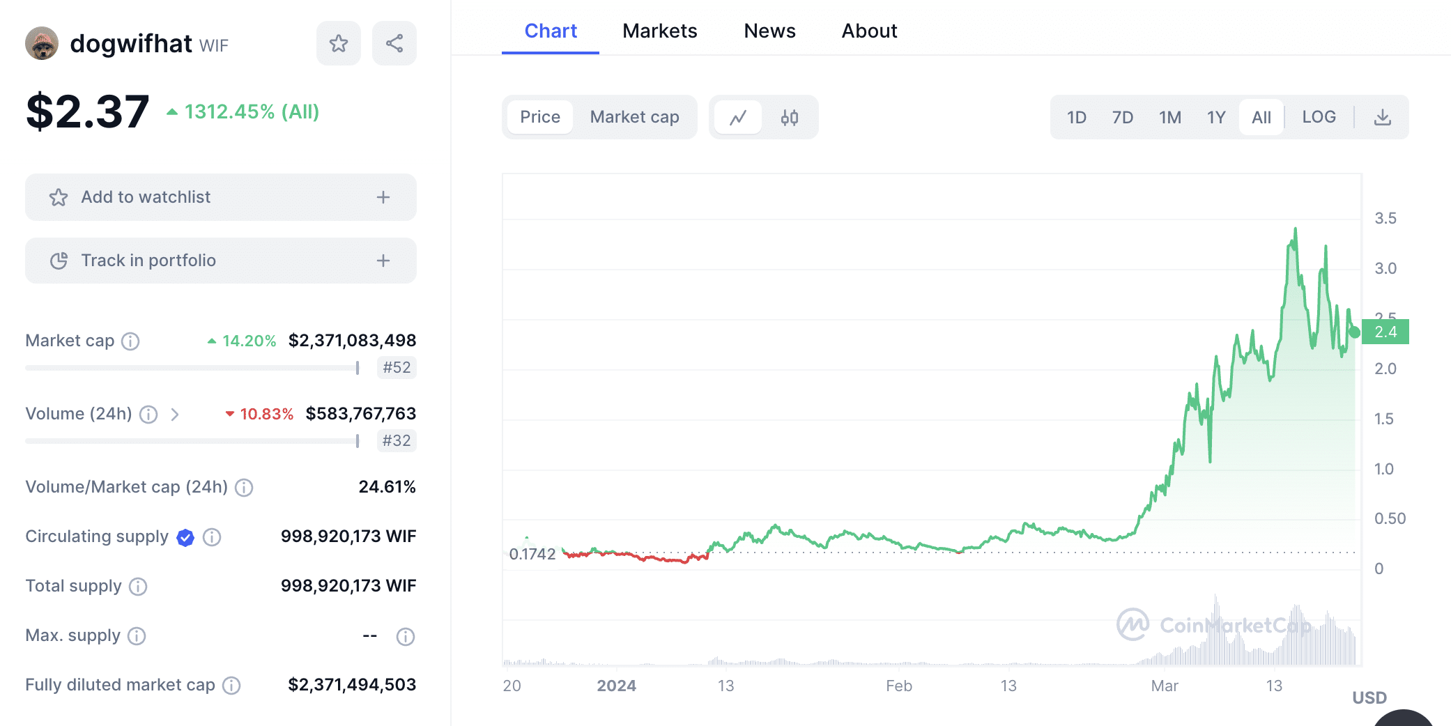Click pie chart icon in Track in portfolio
Screen dimensions: 1451x726
[59, 261]
